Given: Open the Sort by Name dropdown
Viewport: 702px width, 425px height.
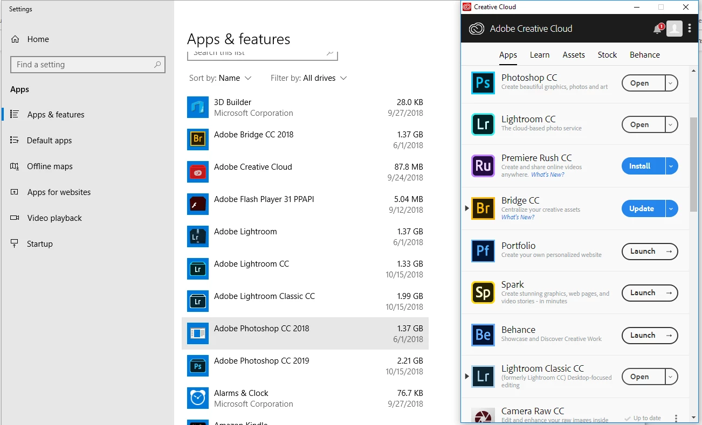Looking at the screenshot, I should coord(221,78).
